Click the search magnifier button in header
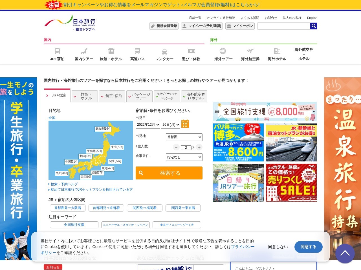 click(x=314, y=26)
